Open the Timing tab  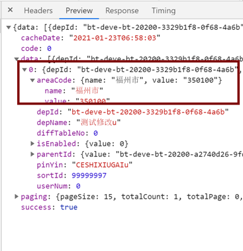(x=164, y=11)
